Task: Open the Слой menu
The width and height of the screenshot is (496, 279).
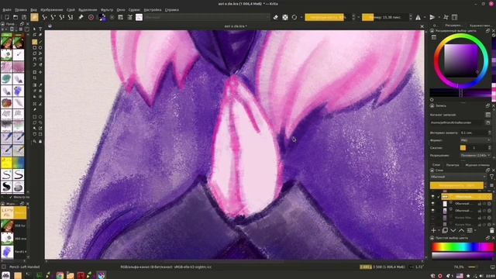Action: tap(71, 10)
